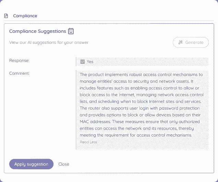Tick the Yes response checkbox
This screenshot has width=218, height=182.
(83, 62)
